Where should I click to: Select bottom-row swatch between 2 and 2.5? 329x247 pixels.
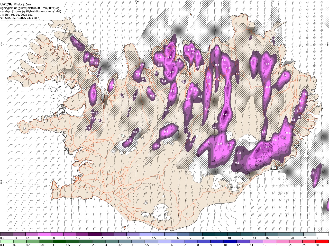(85, 241)
